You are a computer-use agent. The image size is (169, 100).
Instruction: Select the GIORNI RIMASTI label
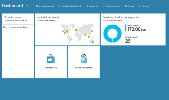click(x=132, y=37)
